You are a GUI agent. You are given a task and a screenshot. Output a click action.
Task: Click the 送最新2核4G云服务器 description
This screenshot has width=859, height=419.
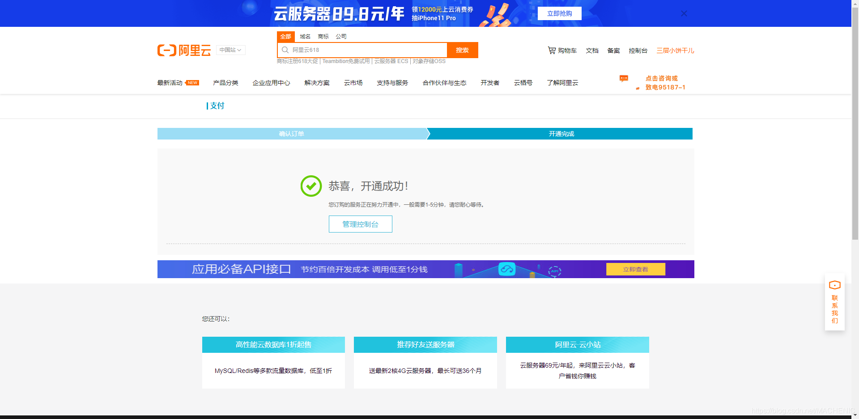425,371
